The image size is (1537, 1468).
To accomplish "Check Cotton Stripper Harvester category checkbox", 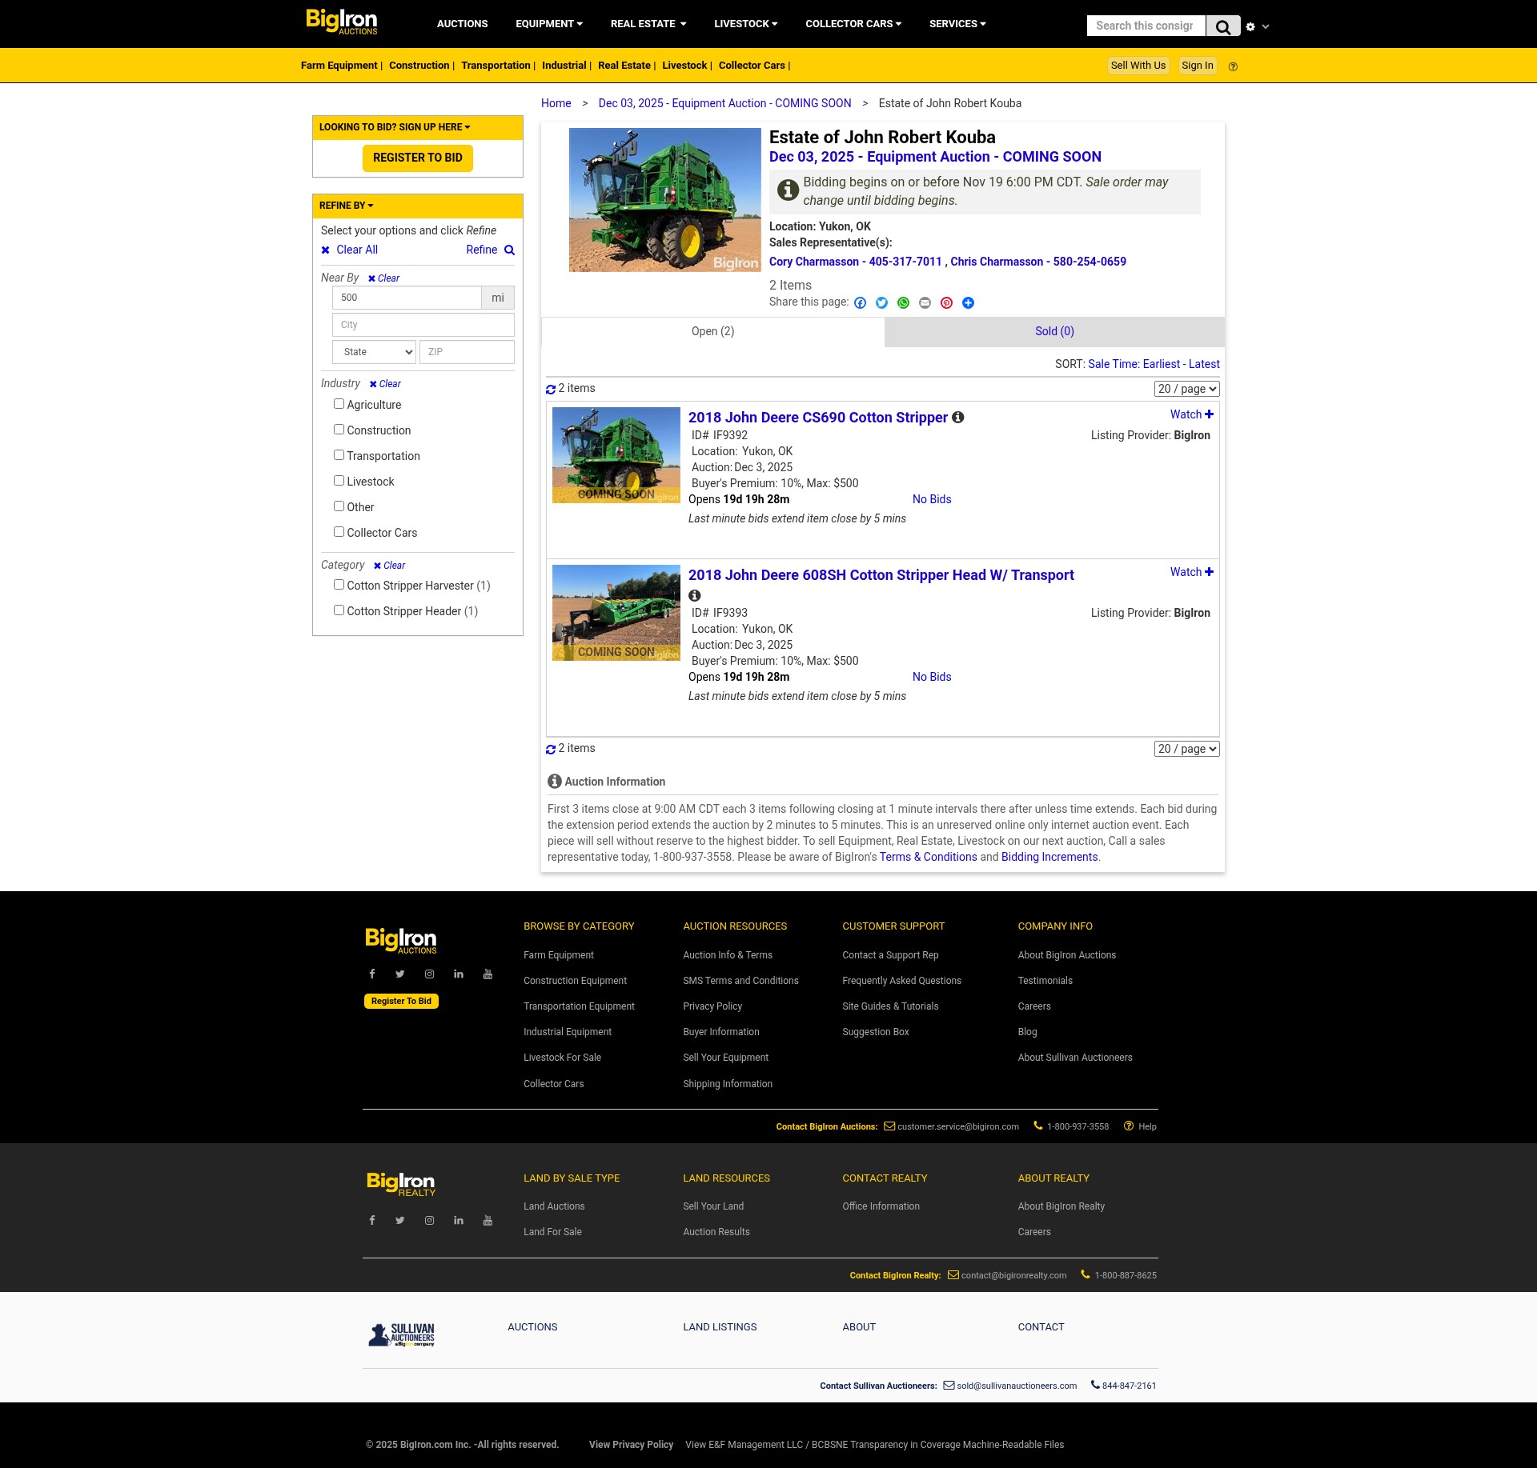I will coord(339,585).
